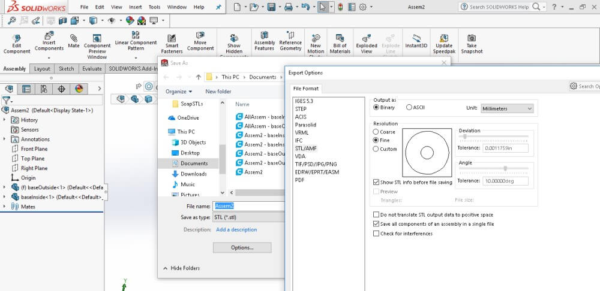Choose Fine resolution option
This screenshot has width=600, height=291.
pyautogui.click(x=376, y=140)
